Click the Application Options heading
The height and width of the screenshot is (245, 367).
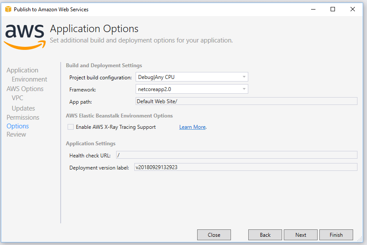[94, 29]
